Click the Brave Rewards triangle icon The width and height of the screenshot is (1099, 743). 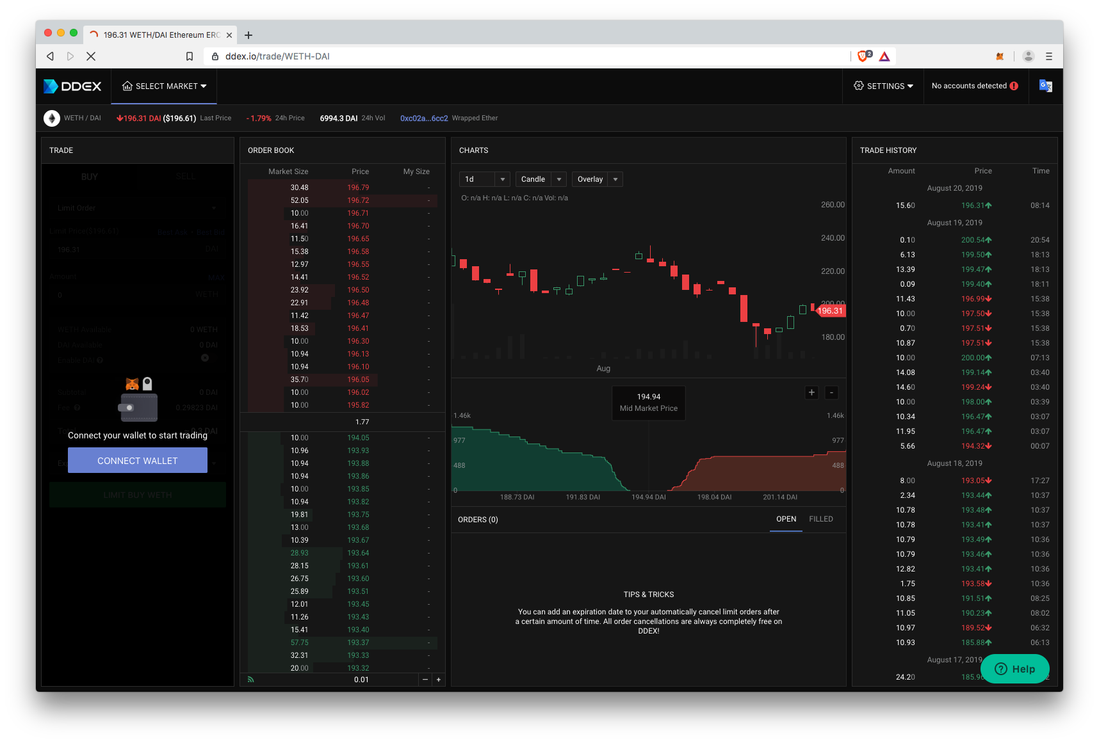click(x=884, y=56)
